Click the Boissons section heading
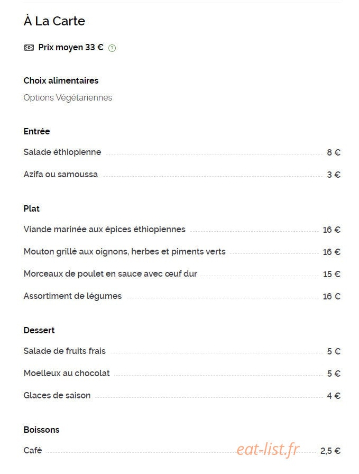The width and height of the screenshot is (359, 474). pyautogui.click(x=41, y=430)
